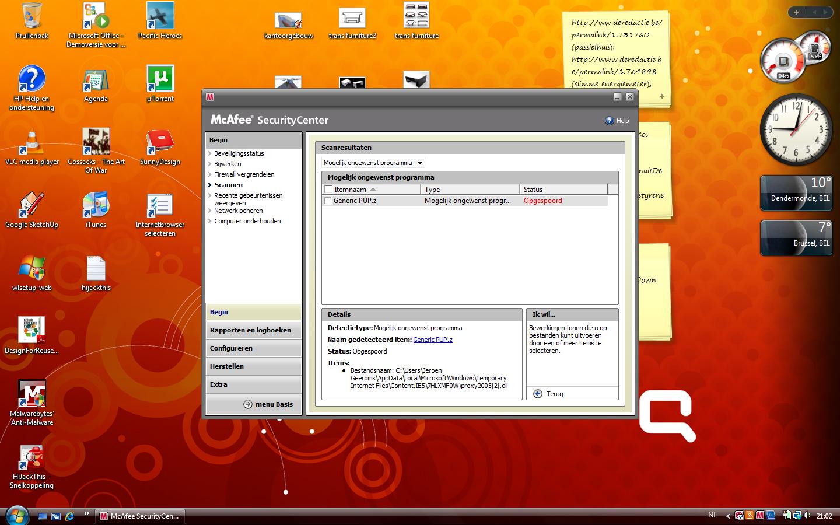
Task: Click the taskbar clock showing 21:02
Action: 824,516
